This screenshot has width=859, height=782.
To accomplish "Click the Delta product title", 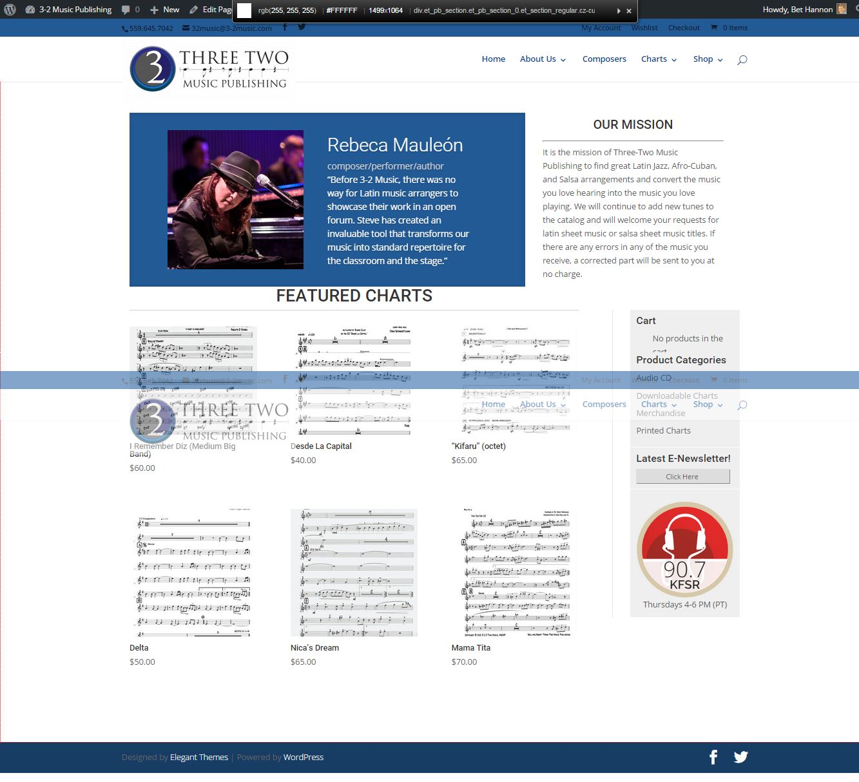I will coord(139,648).
